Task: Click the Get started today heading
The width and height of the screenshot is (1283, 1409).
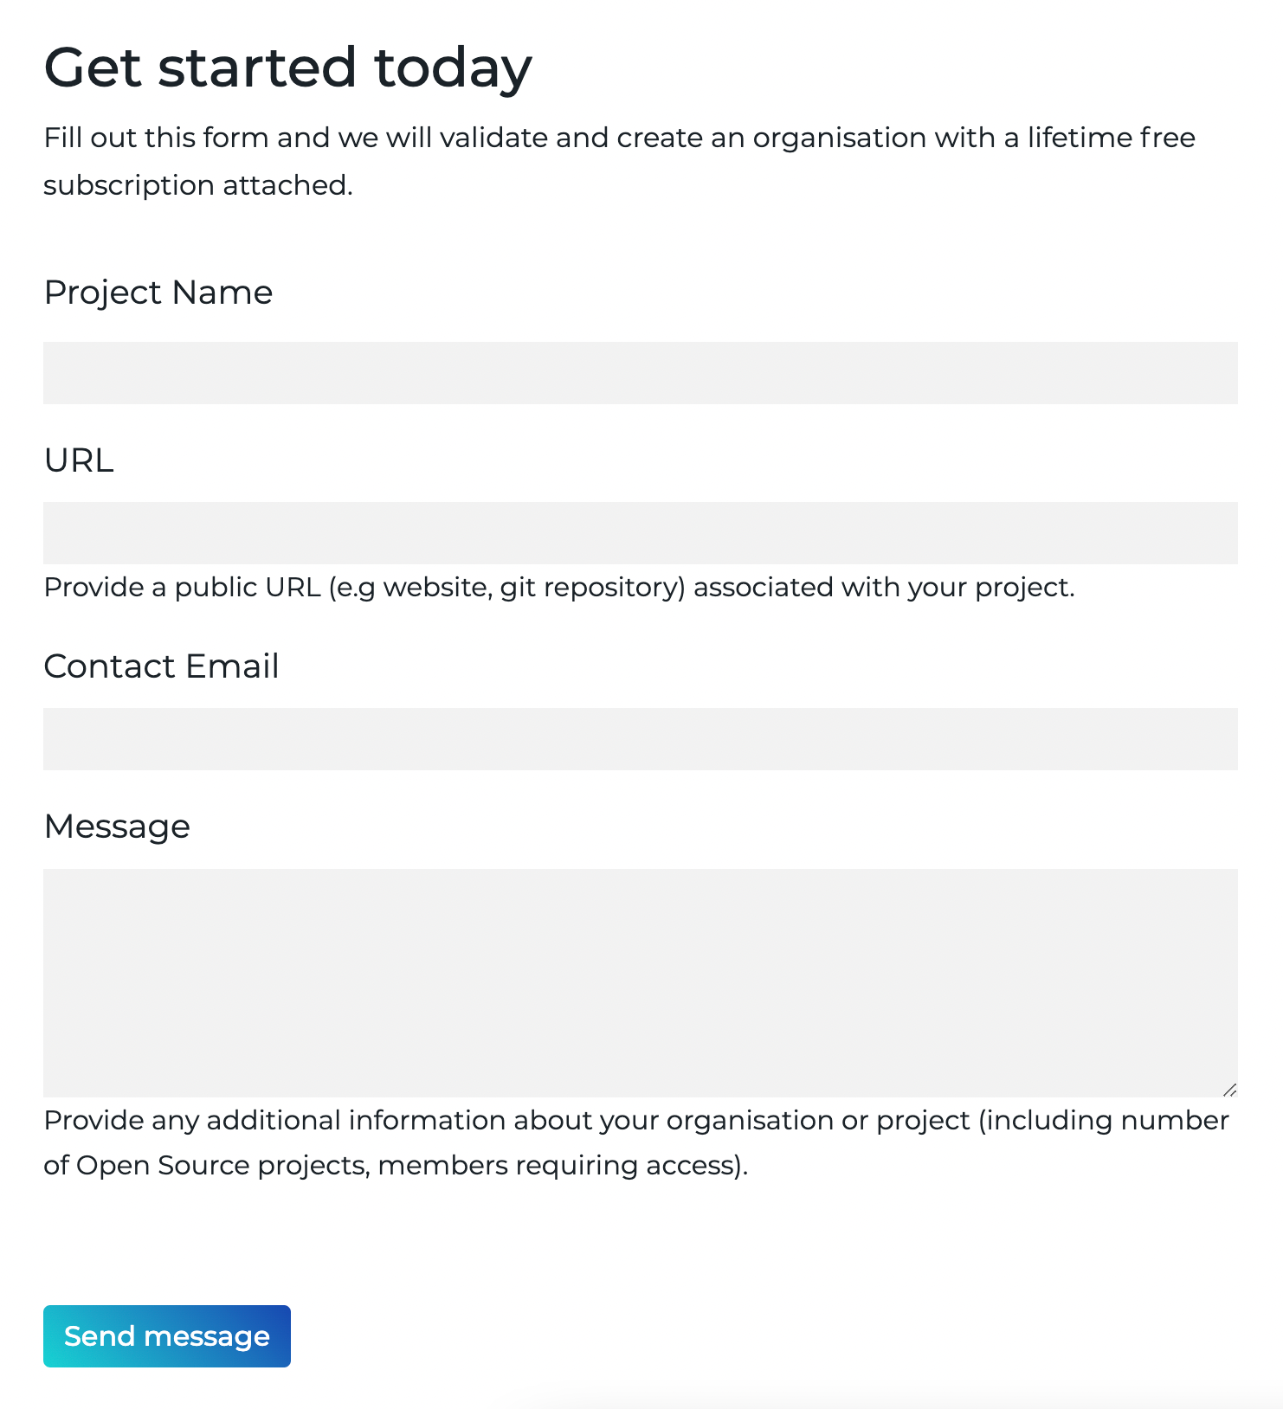Action: pos(289,66)
